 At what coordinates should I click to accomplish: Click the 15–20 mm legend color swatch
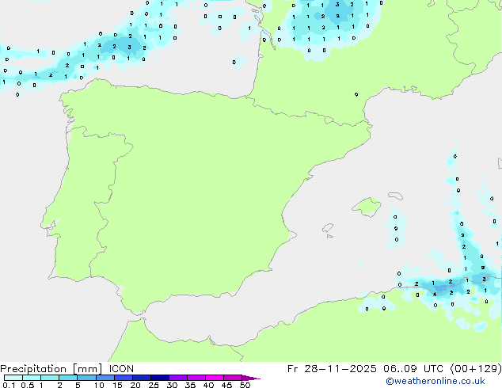(x=123, y=378)
